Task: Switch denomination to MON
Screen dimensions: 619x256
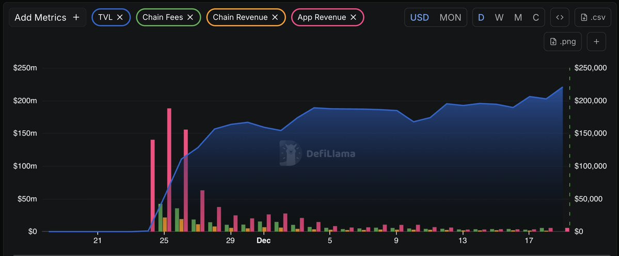Action: [x=450, y=18]
